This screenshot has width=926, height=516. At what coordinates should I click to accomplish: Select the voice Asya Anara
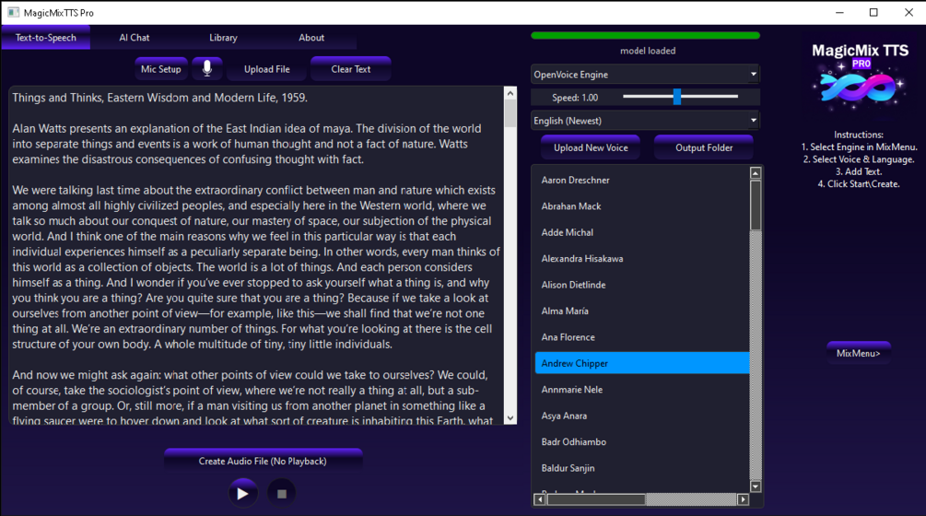(x=642, y=416)
